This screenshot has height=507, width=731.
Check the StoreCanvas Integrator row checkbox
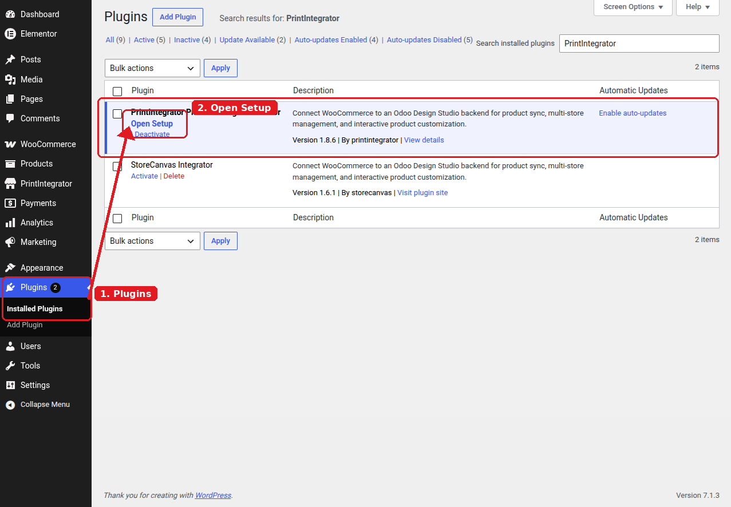click(117, 167)
